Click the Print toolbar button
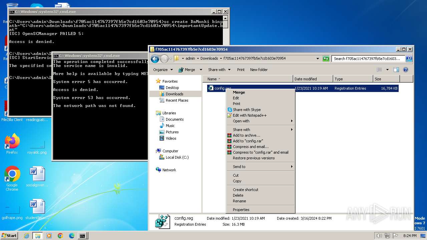Viewport: 427px width, 240px height. (241, 70)
